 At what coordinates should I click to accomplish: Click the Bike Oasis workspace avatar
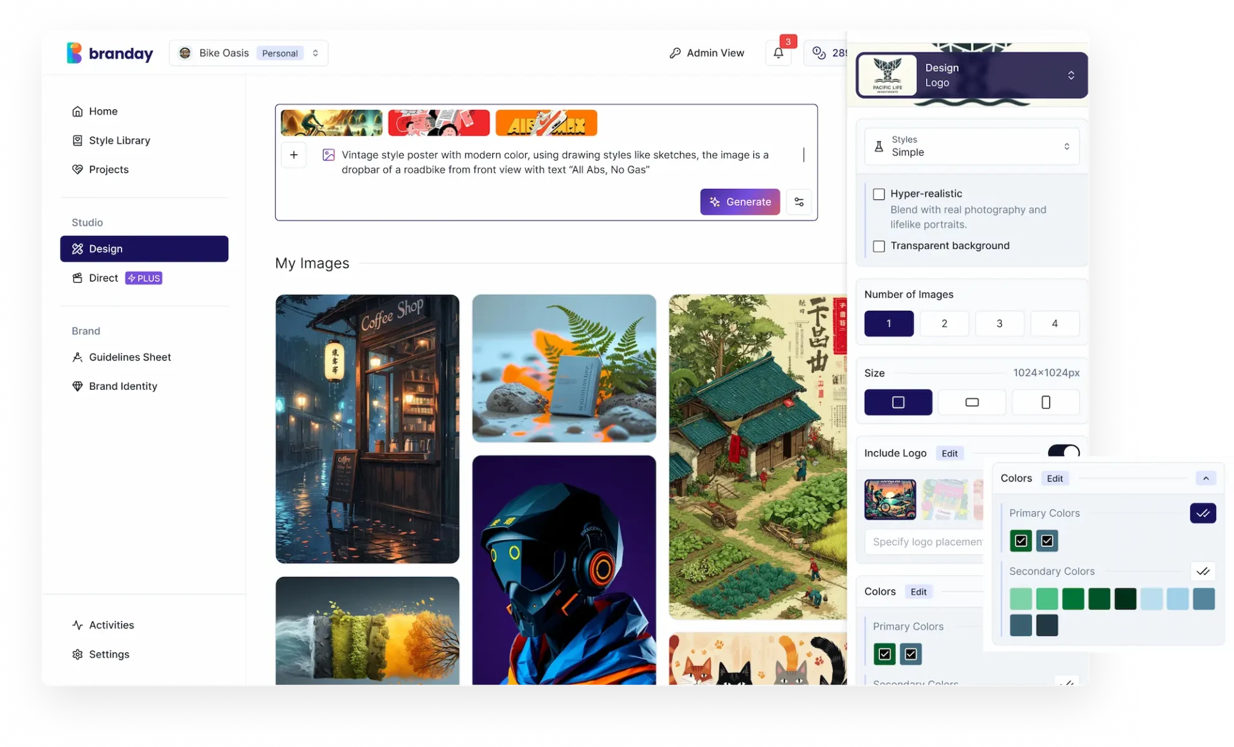(x=185, y=53)
